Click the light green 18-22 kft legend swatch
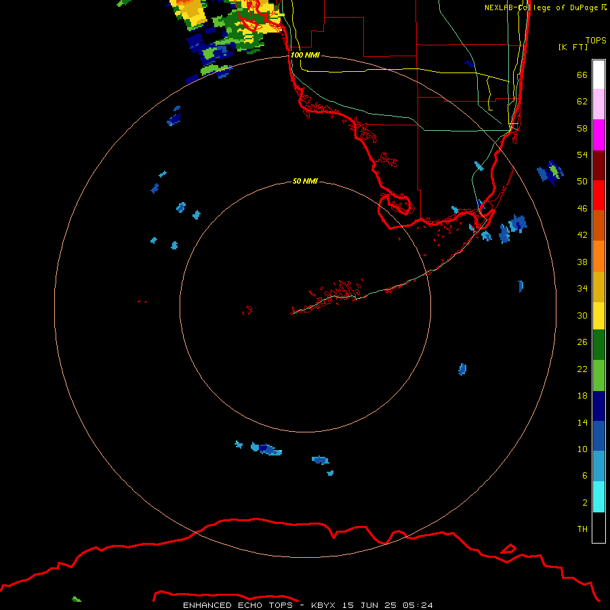The image size is (610, 610). (x=598, y=375)
